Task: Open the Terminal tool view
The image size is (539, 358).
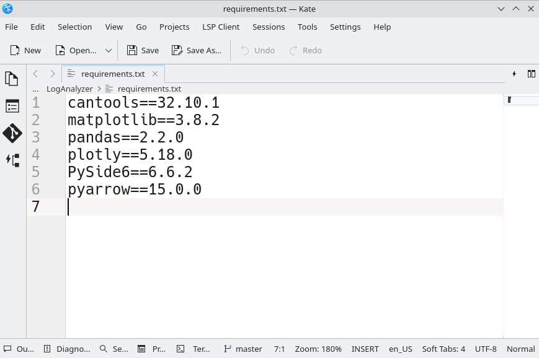Action: pos(197,349)
